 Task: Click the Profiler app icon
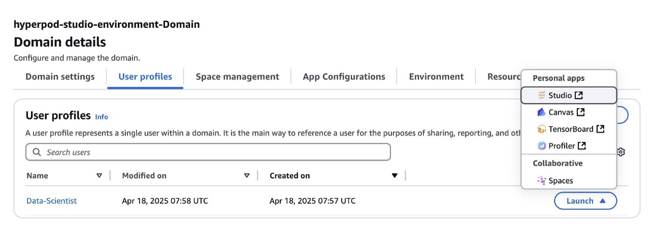tap(542, 146)
